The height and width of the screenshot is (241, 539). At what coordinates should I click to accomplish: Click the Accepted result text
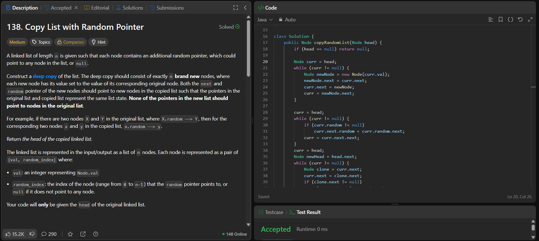(276, 229)
